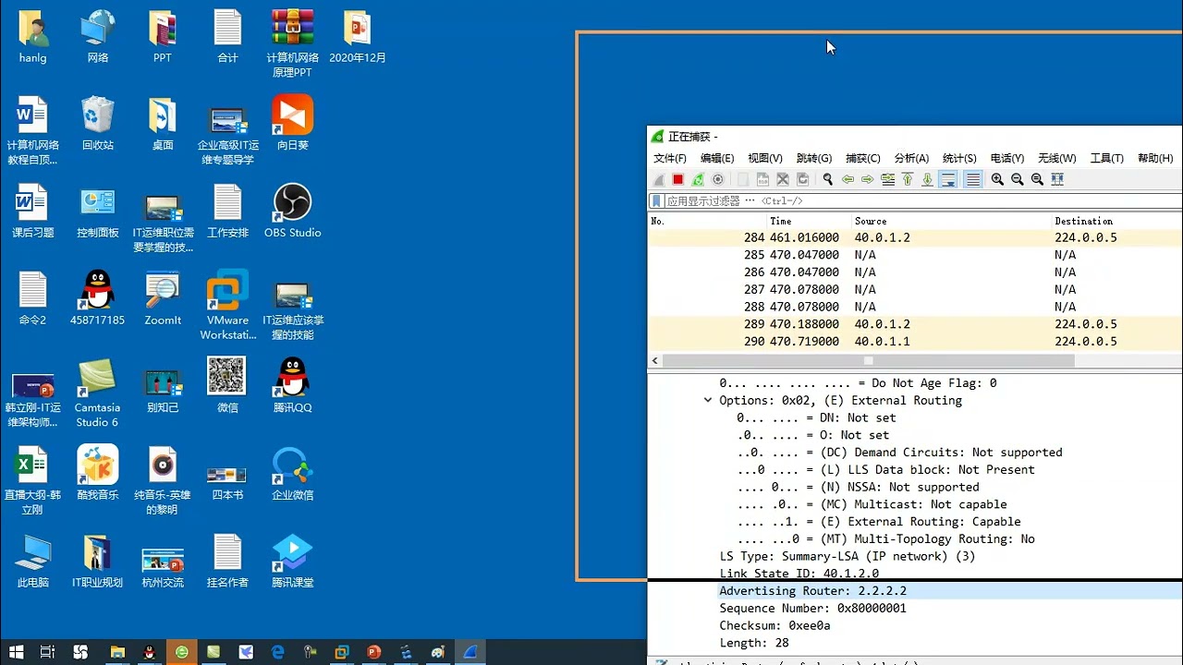The image size is (1183, 665).
Task: Open the 捕获(C) menu
Action: point(863,158)
